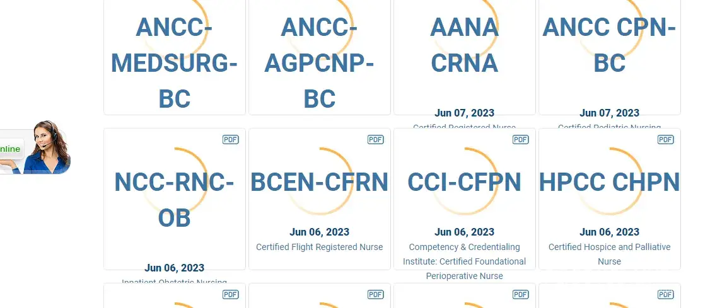
Task: Click the PDF icon on BCEN-CFRN card
Action: (376, 139)
